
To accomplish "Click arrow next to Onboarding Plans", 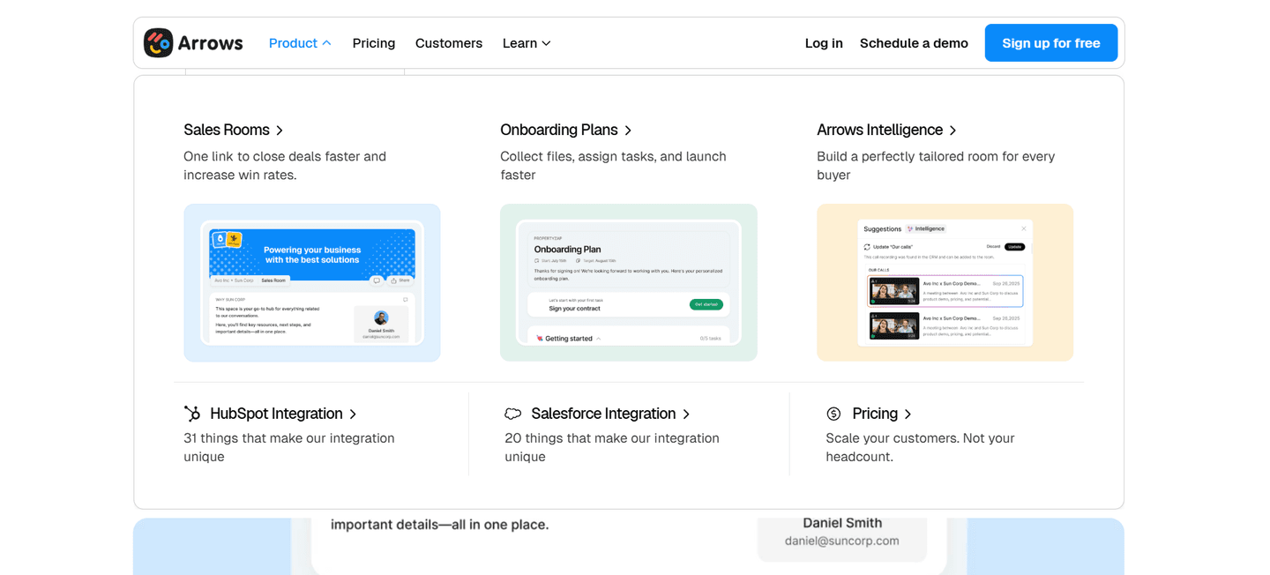I will pyautogui.click(x=628, y=131).
